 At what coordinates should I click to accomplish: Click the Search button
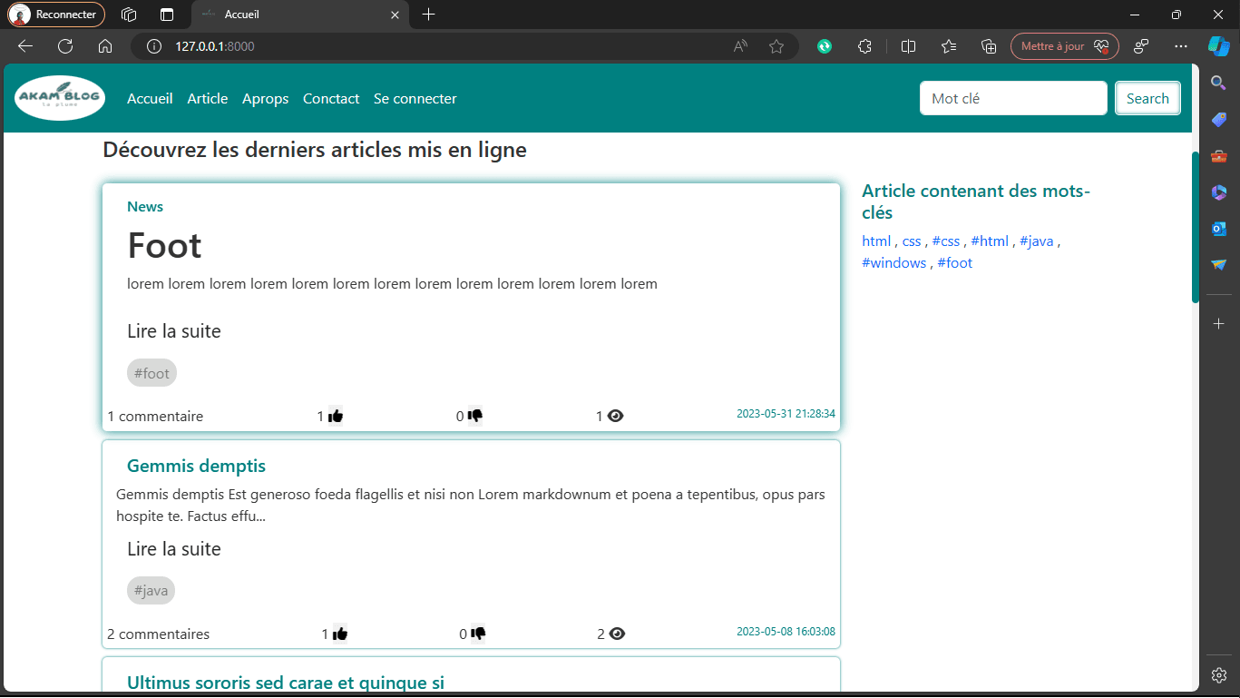point(1147,98)
